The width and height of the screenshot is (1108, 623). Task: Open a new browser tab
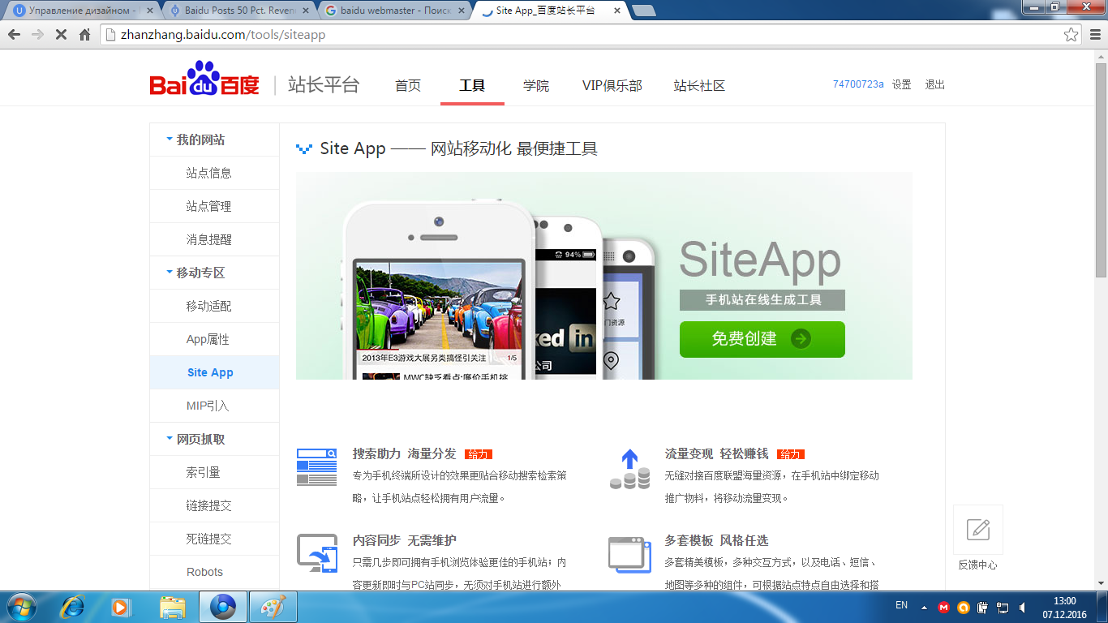click(x=644, y=11)
